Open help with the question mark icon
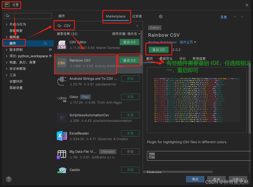Image resolution: width=253 pixels, height=187 pixels. 9,179
